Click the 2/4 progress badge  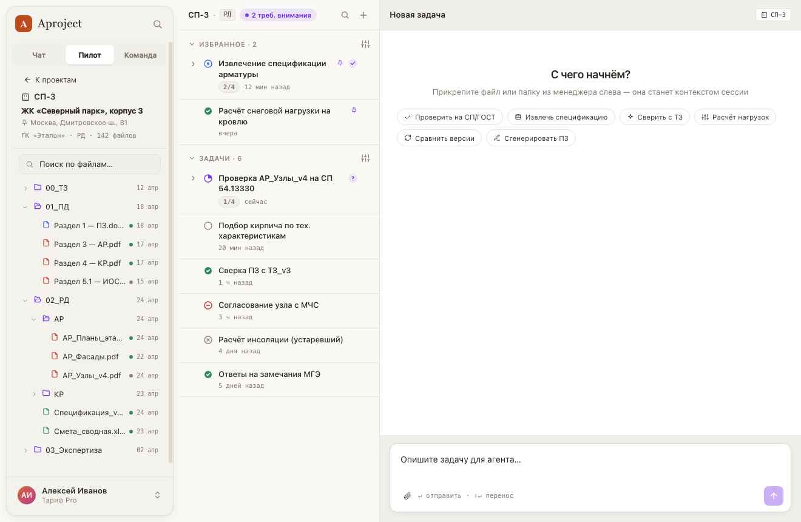(229, 87)
